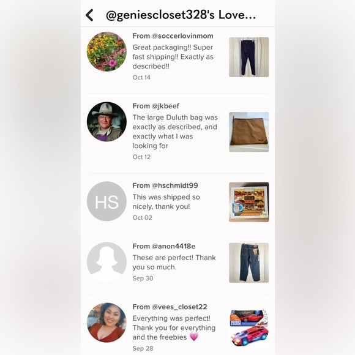View the blue jeans listing thumbnail
Viewport: 355px width, 355px height.
click(x=249, y=263)
